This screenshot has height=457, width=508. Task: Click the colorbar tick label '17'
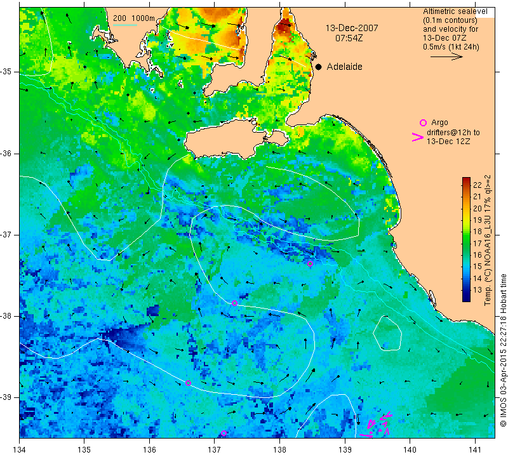(x=478, y=243)
